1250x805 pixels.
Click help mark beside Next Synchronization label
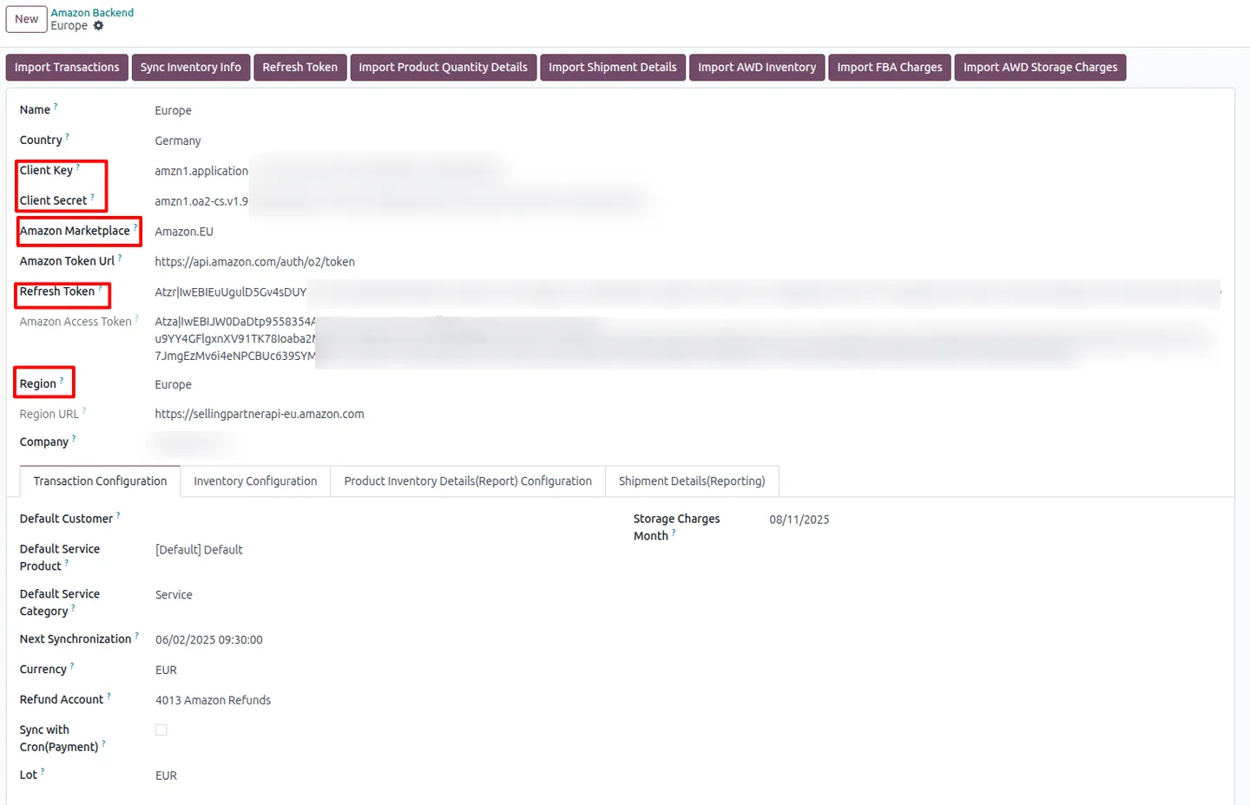point(136,636)
